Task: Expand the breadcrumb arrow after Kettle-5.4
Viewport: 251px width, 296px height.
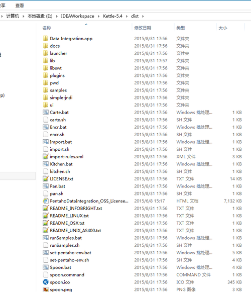Action: pyautogui.click(x=127, y=16)
